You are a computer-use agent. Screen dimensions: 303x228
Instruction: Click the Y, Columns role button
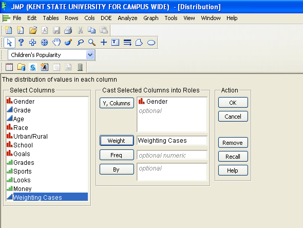(x=117, y=103)
